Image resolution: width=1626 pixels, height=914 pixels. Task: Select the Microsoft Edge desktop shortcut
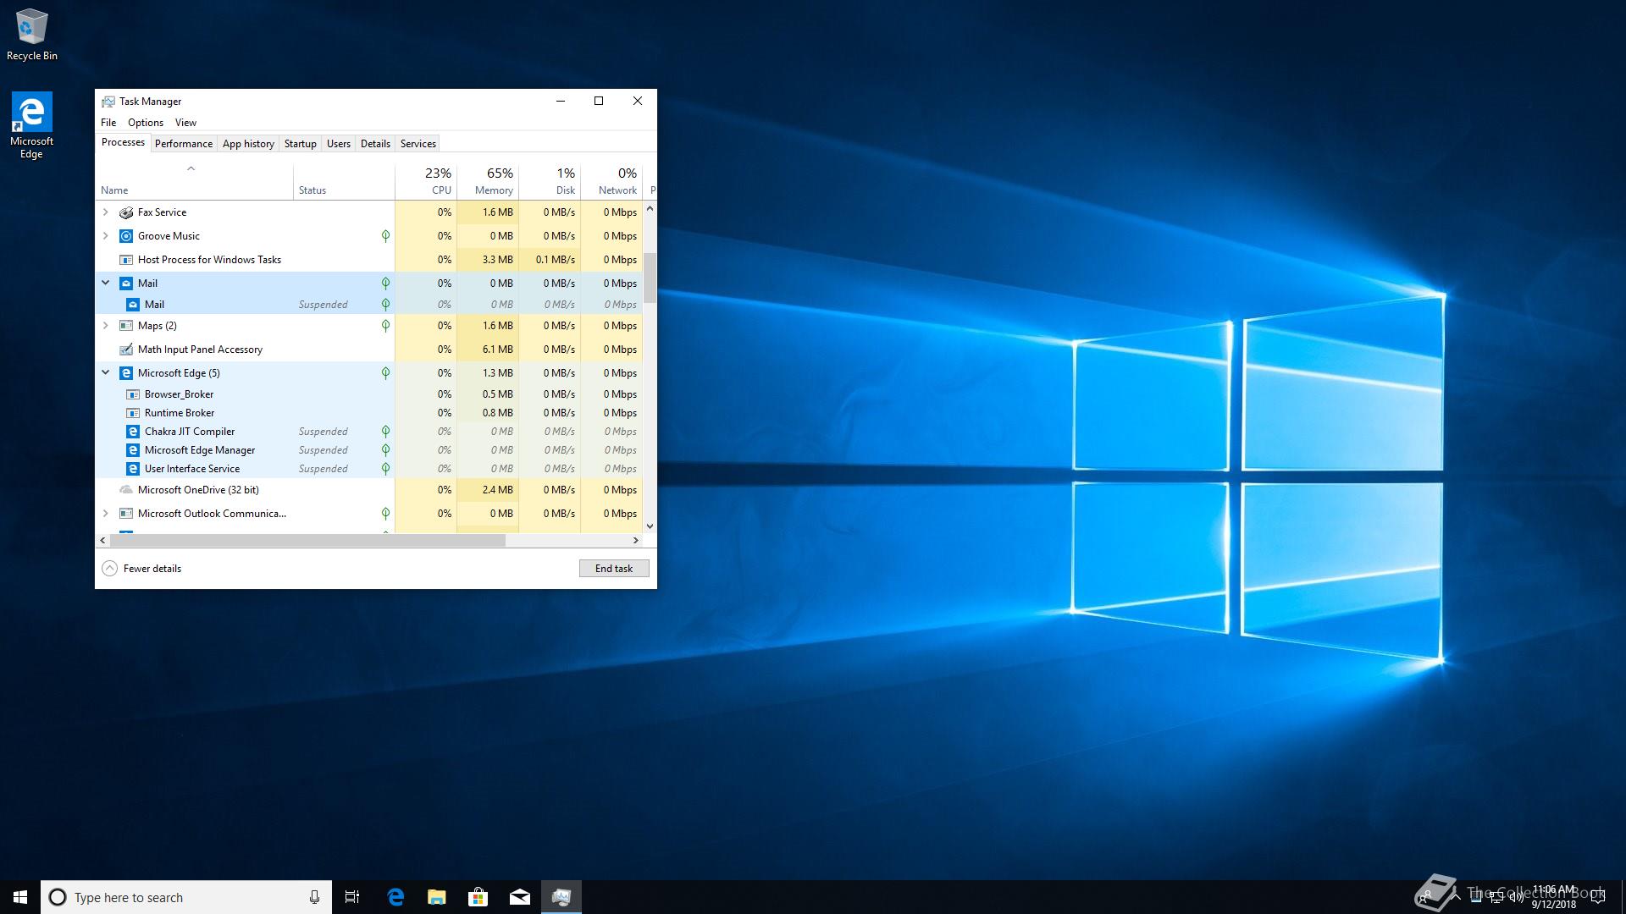pos(31,125)
